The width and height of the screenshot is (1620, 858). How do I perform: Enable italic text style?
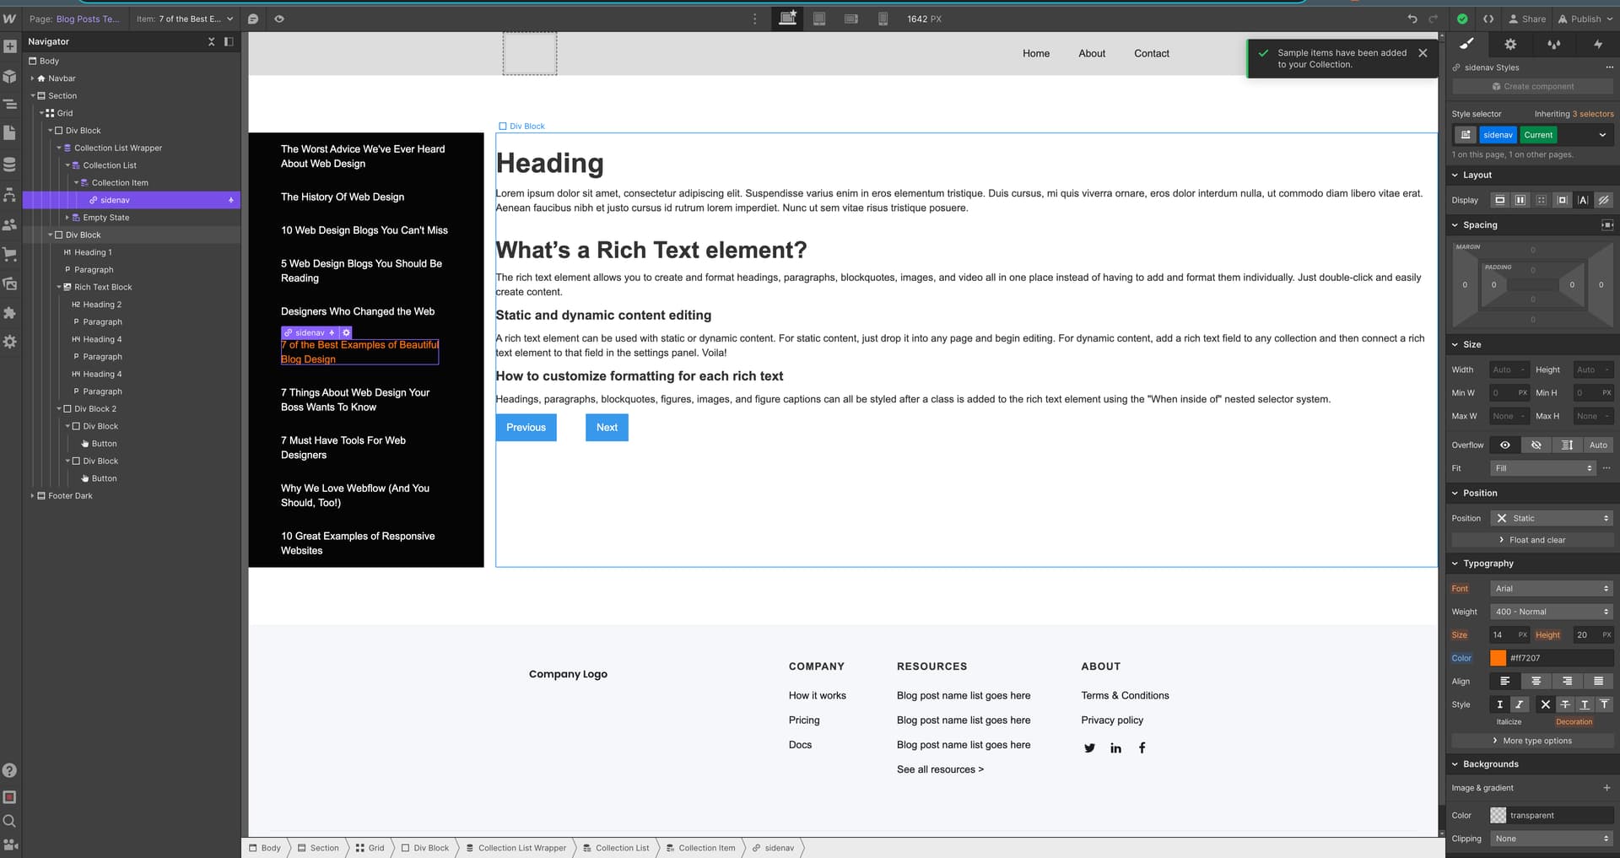(x=1519, y=704)
